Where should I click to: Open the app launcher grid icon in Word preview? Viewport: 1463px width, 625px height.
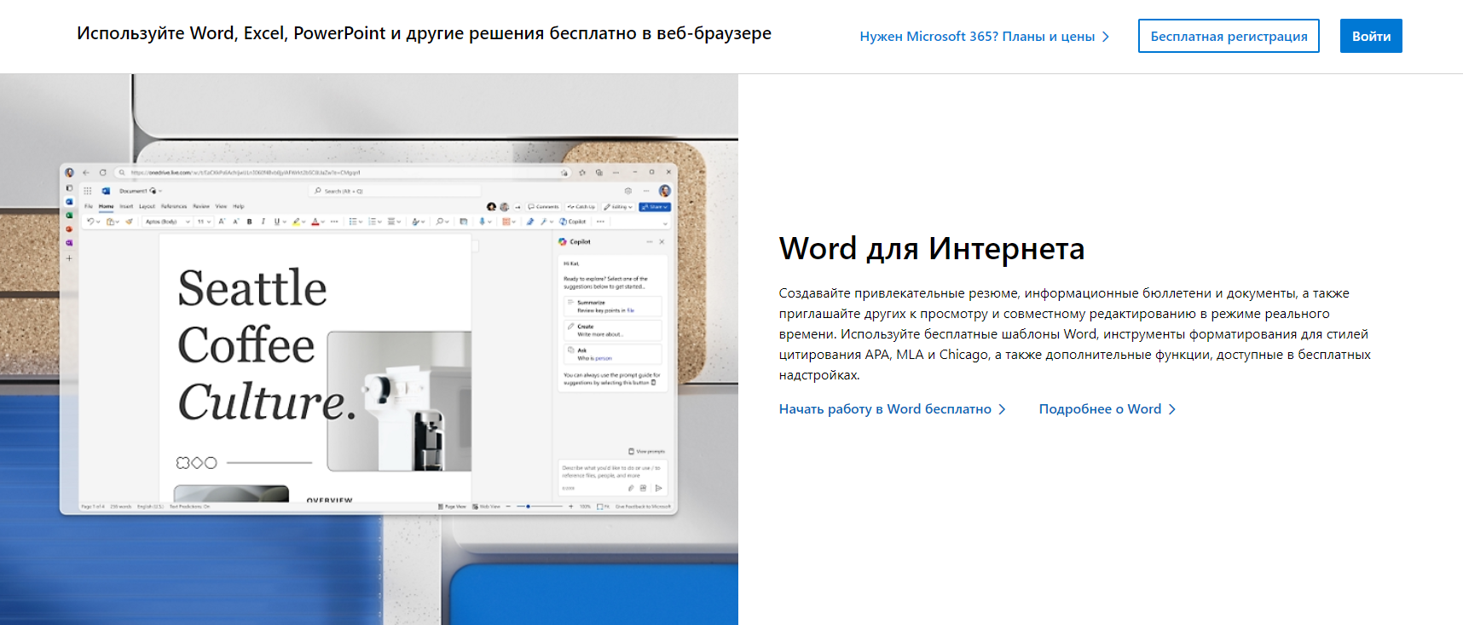(87, 191)
